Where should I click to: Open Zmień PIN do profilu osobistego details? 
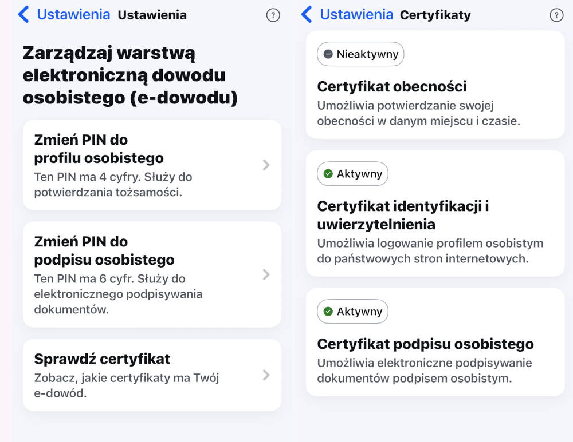(x=152, y=165)
